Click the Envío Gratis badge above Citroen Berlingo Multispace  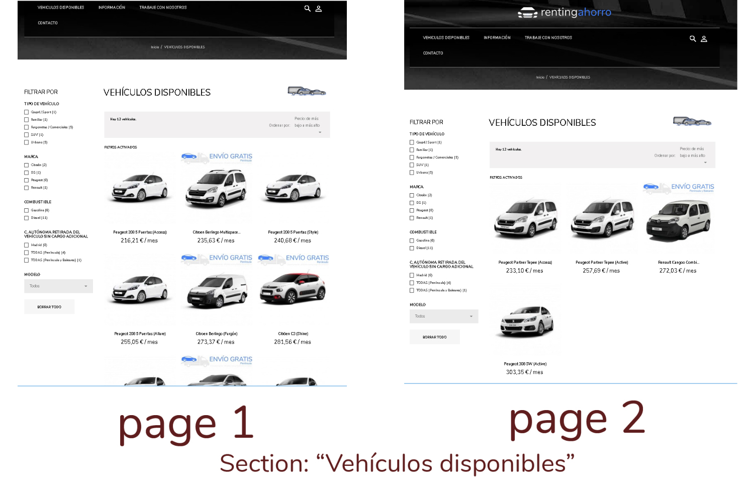coord(217,157)
